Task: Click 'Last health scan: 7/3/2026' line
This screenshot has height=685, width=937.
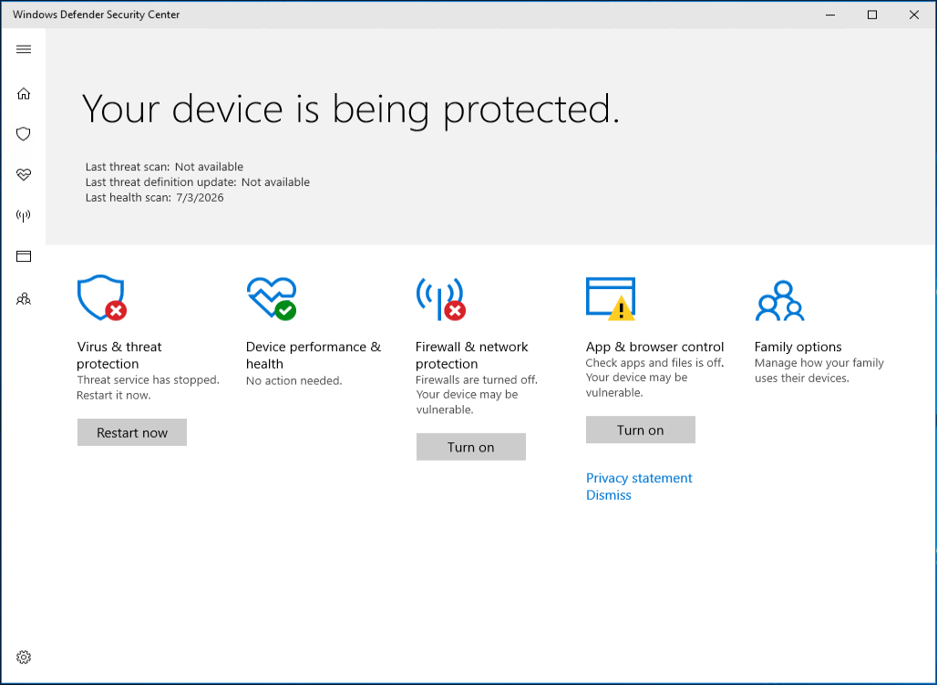Action: [x=154, y=197]
